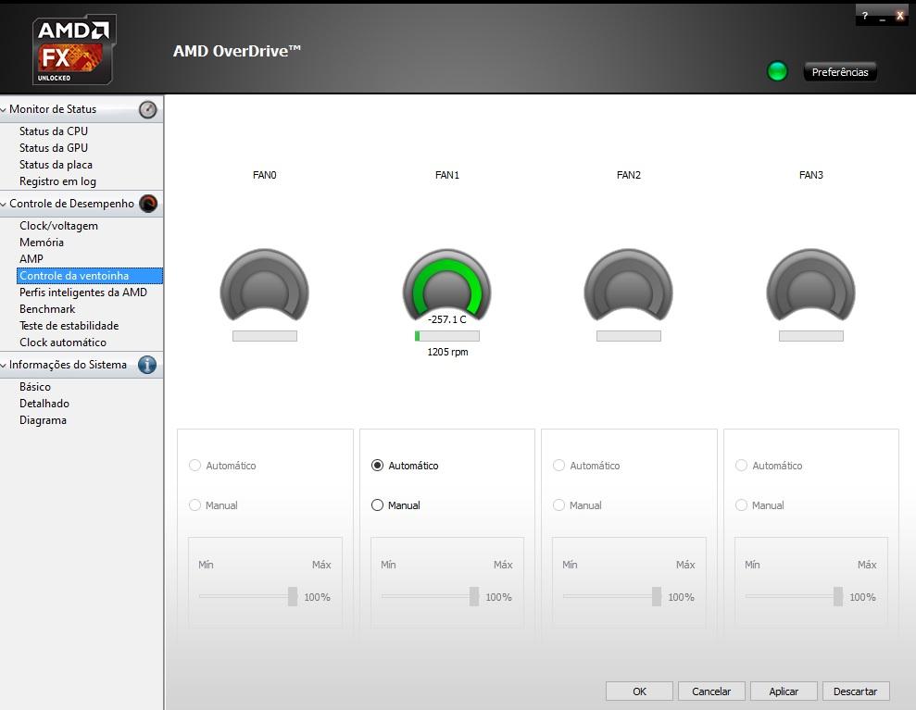Open the Benchmark page
Screen dimensions: 916x710
pyautogui.click(x=47, y=309)
